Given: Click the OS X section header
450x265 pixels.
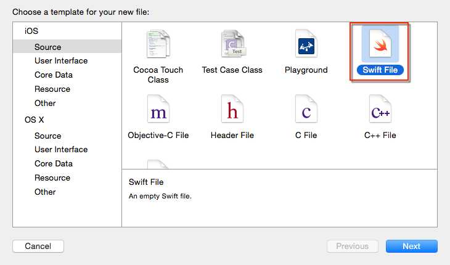Looking at the screenshot, I should 34,120.
